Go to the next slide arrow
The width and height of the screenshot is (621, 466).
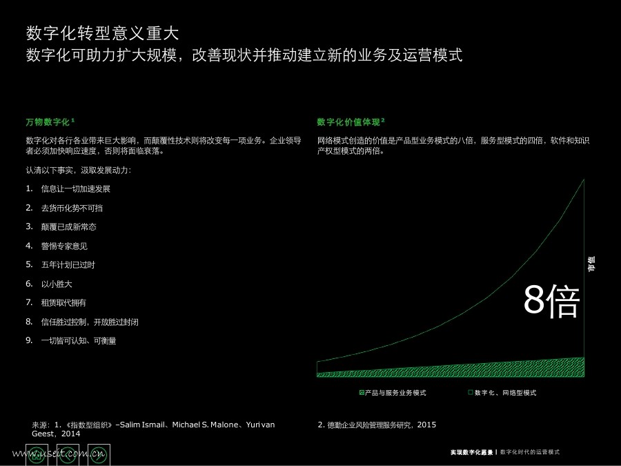[99, 456]
